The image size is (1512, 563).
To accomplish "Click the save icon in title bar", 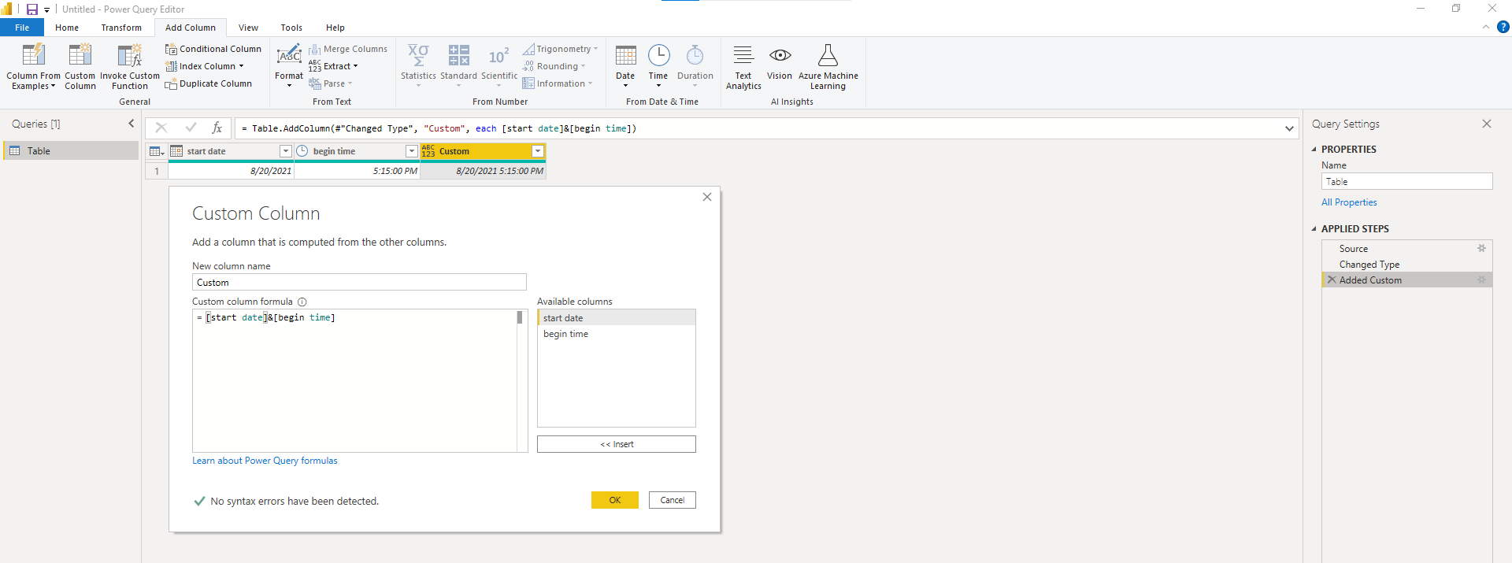I will 32,9.
